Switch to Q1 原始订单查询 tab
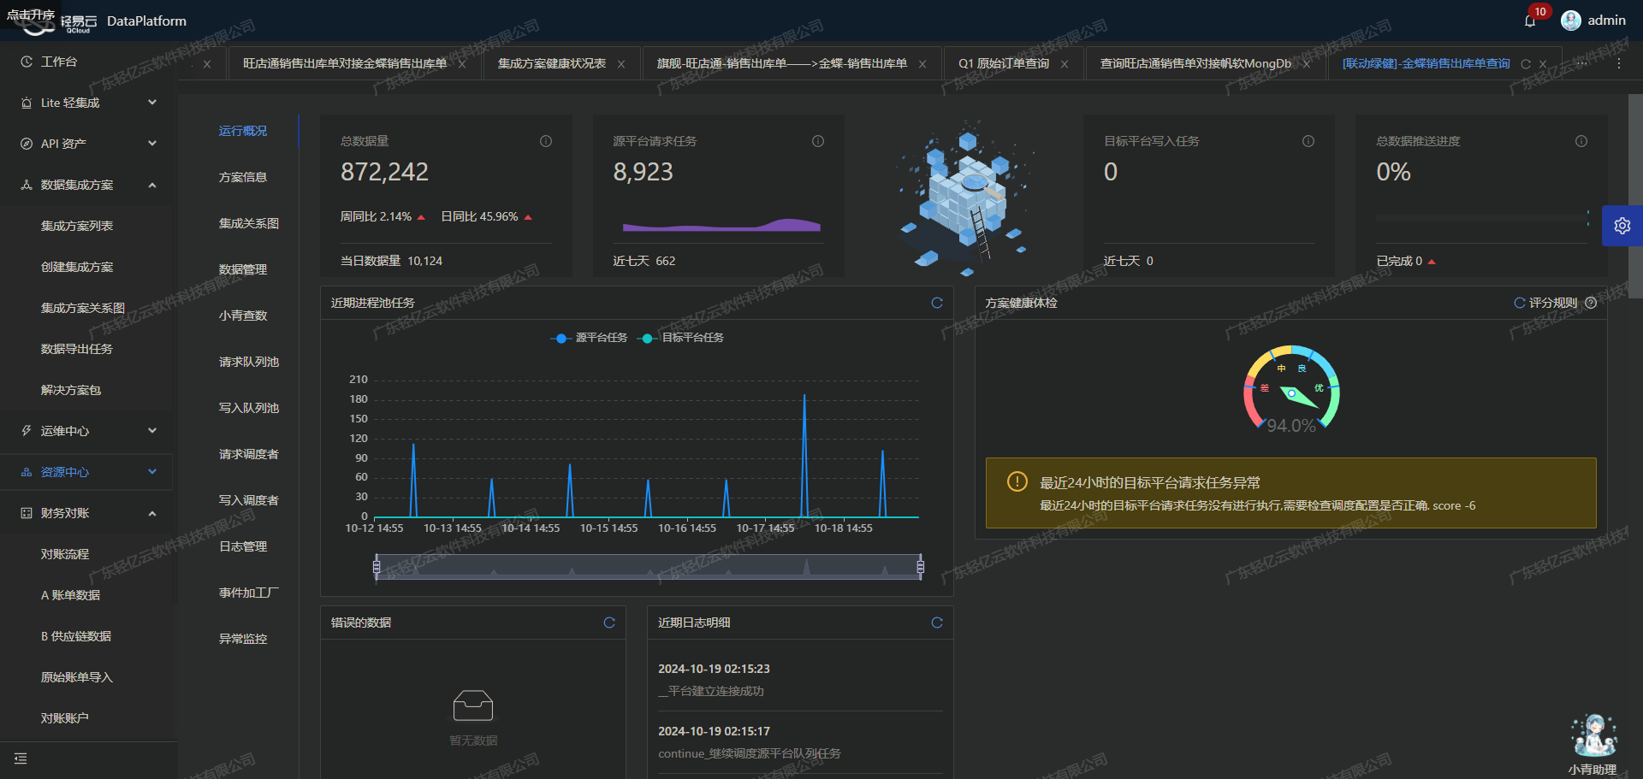This screenshot has width=1643, height=779. 1004,63
